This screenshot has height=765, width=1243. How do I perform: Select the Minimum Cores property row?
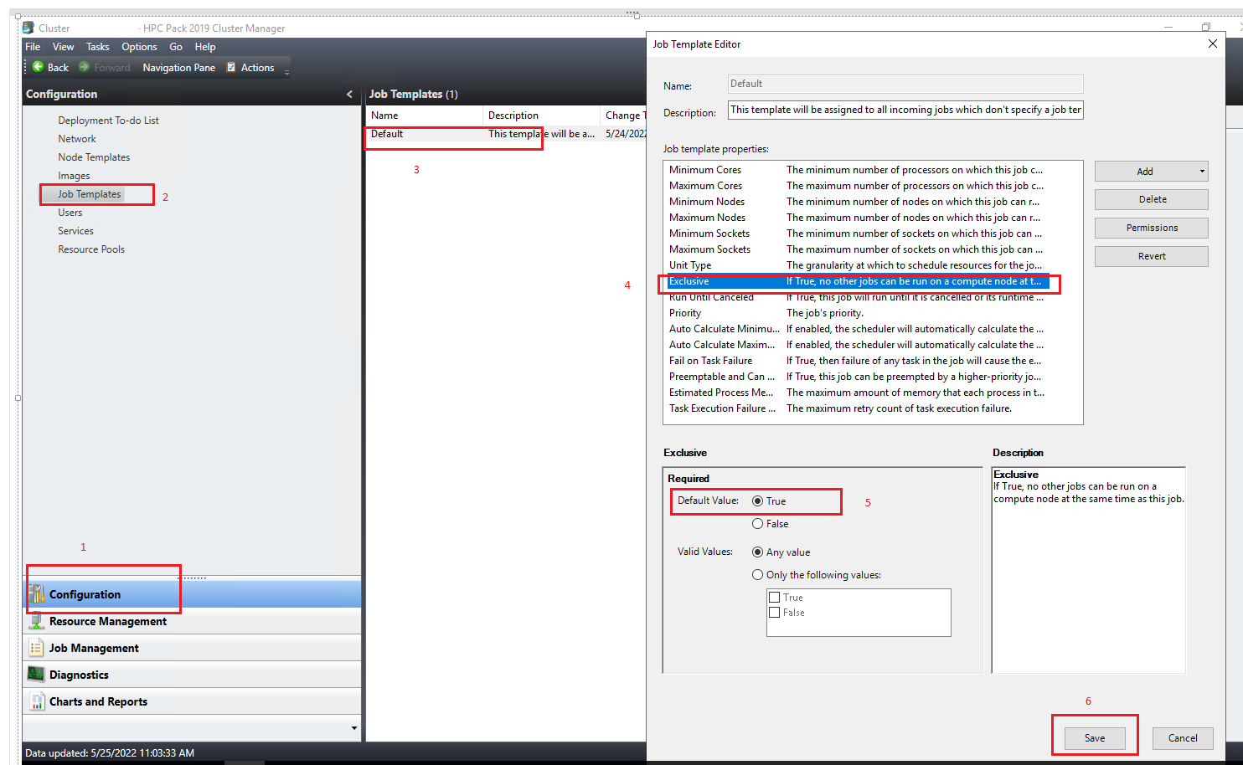856,170
